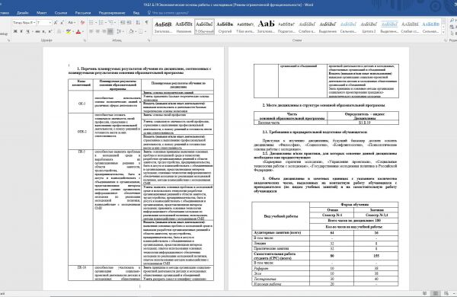Click the 'Форма обучения' table header
This screenshot has height=297, width=457.
click(x=354, y=205)
